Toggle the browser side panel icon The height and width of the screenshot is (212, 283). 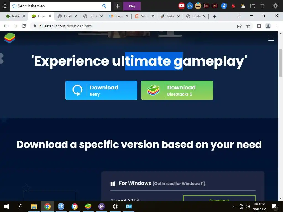pyautogui.click(x=259, y=26)
